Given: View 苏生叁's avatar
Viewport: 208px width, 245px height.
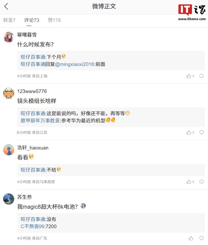Looking at the screenshot, I should pyautogui.click(x=8, y=199).
